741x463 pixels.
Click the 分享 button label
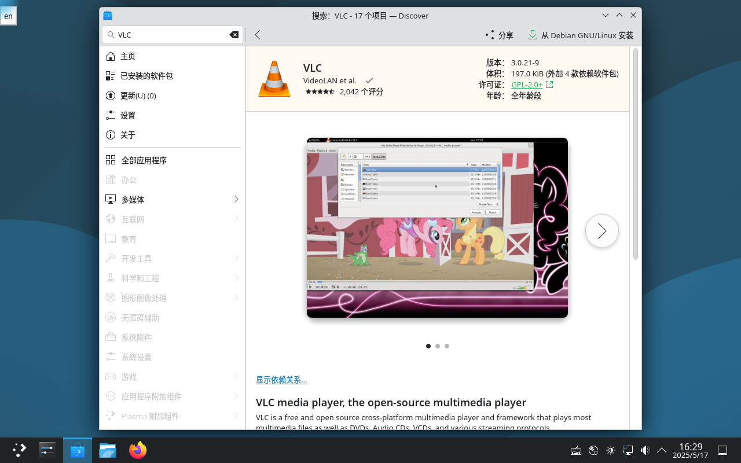(x=506, y=35)
